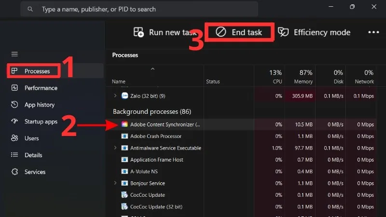Viewport: 386px width, 217px height.
Task: Minimize the Task Manager window
Action: click(331, 7)
